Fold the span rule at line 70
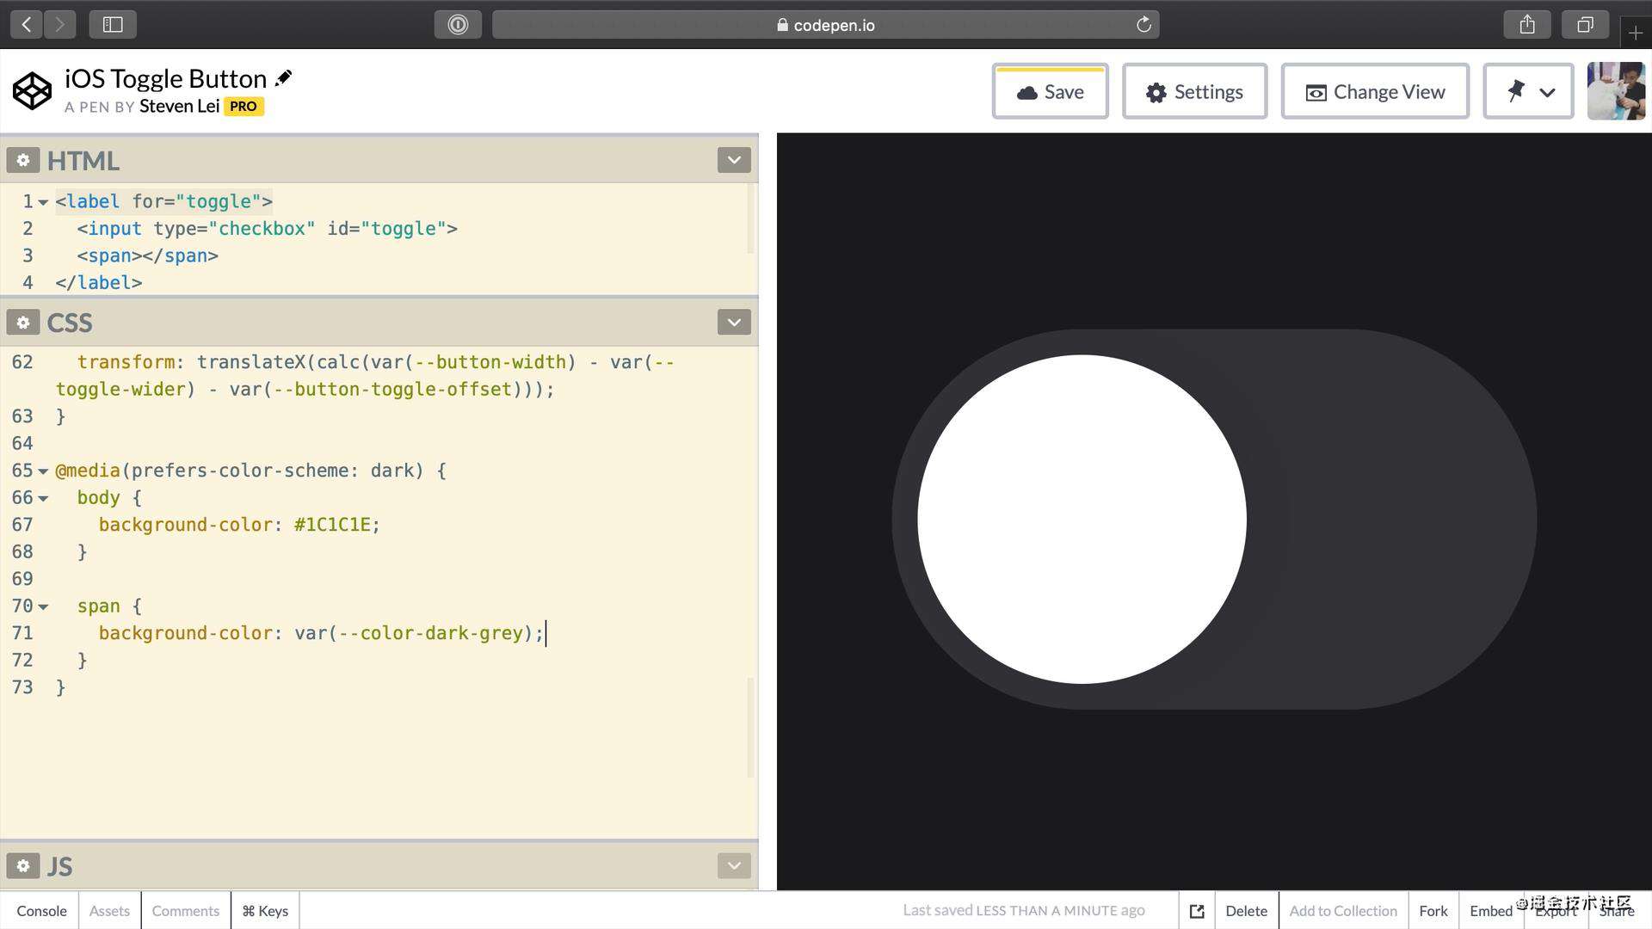This screenshot has width=1652, height=929. coord(43,606)
